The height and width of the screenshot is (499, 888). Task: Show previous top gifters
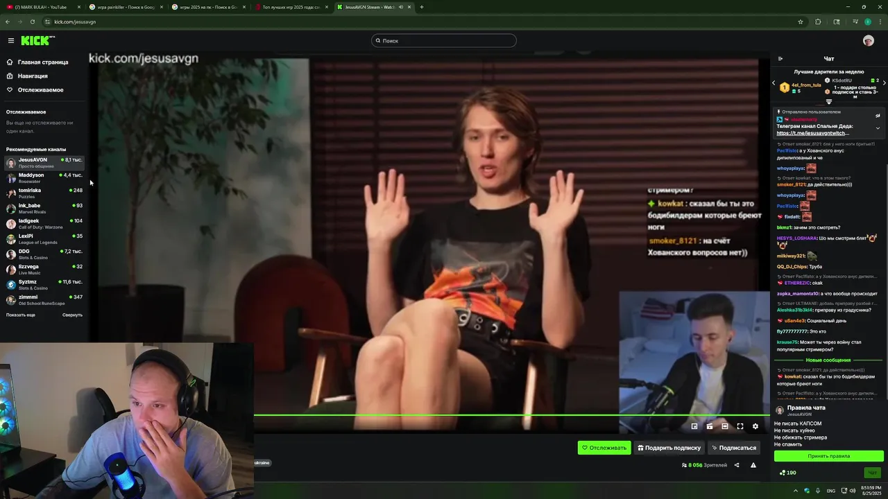[774, 83]
